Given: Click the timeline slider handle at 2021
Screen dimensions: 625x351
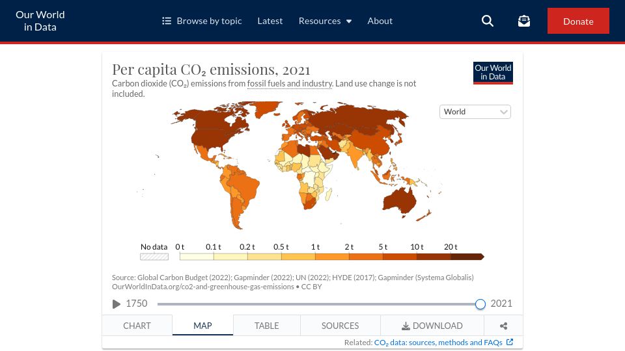Looking at the screenshot, I should [x=480, y=304].
